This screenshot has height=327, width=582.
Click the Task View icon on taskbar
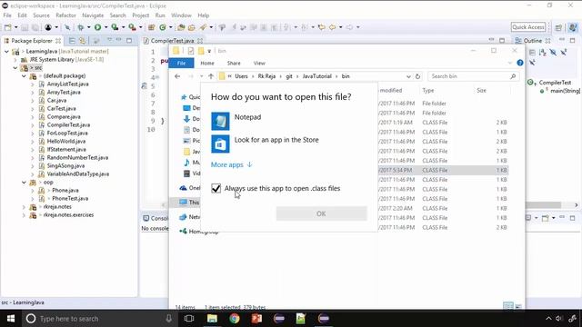(x=189, y=319)
